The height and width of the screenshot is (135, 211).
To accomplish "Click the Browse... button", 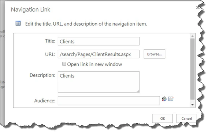I will click(x=154, y=54).
